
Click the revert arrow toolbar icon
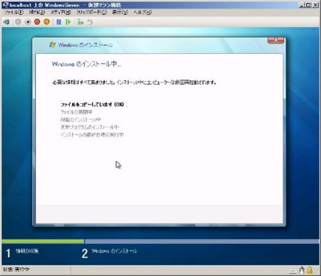pyautogui.click(x=90, y=22)
